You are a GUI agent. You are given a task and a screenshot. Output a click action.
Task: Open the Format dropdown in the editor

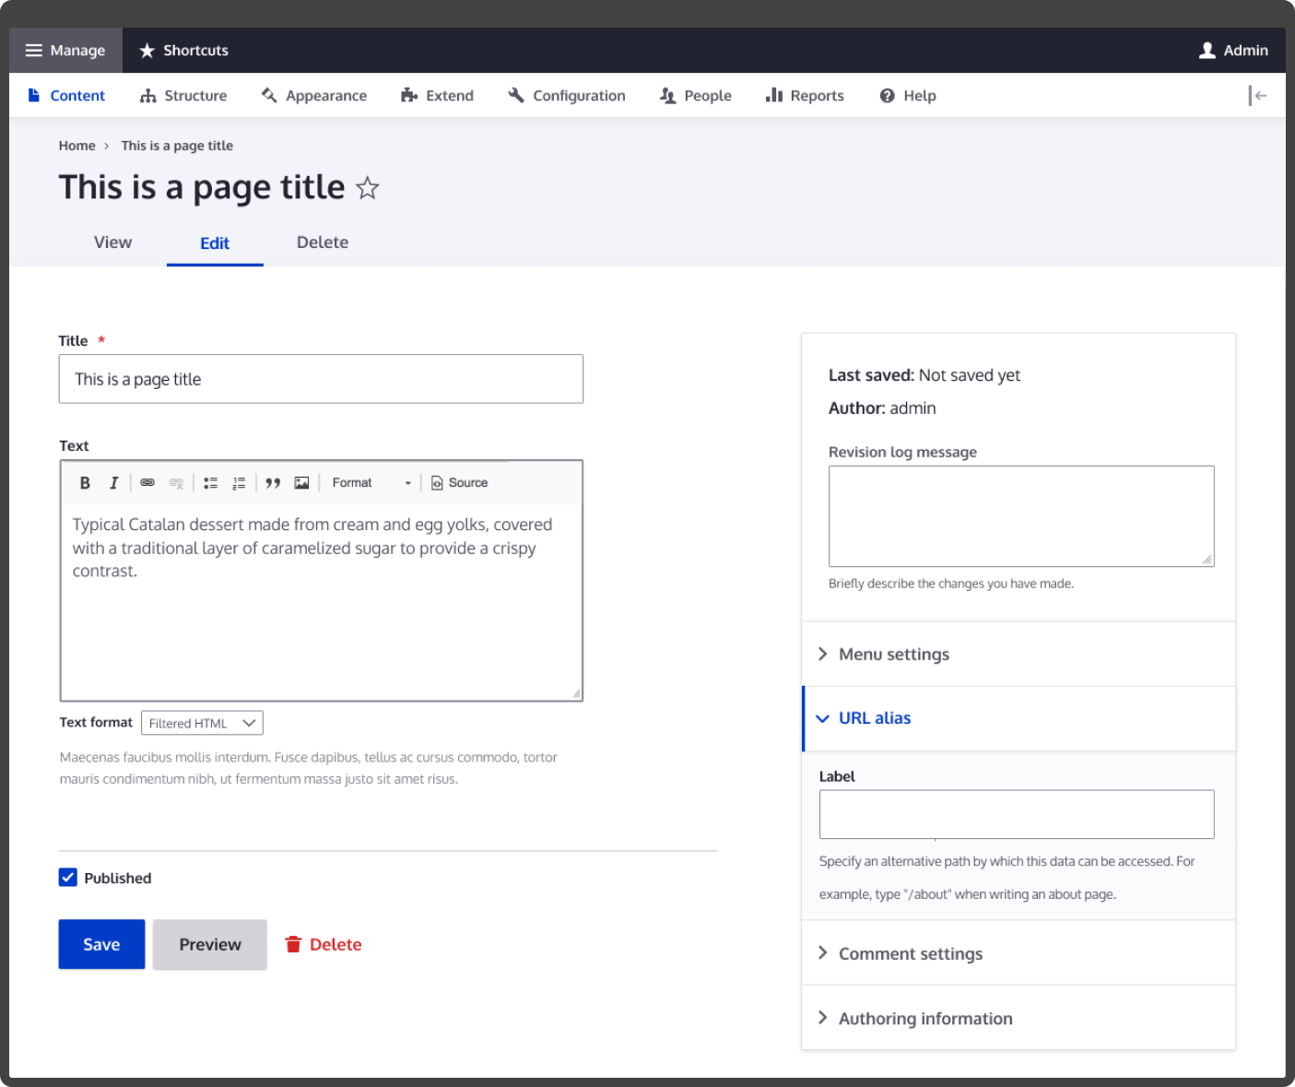(371, 483)
